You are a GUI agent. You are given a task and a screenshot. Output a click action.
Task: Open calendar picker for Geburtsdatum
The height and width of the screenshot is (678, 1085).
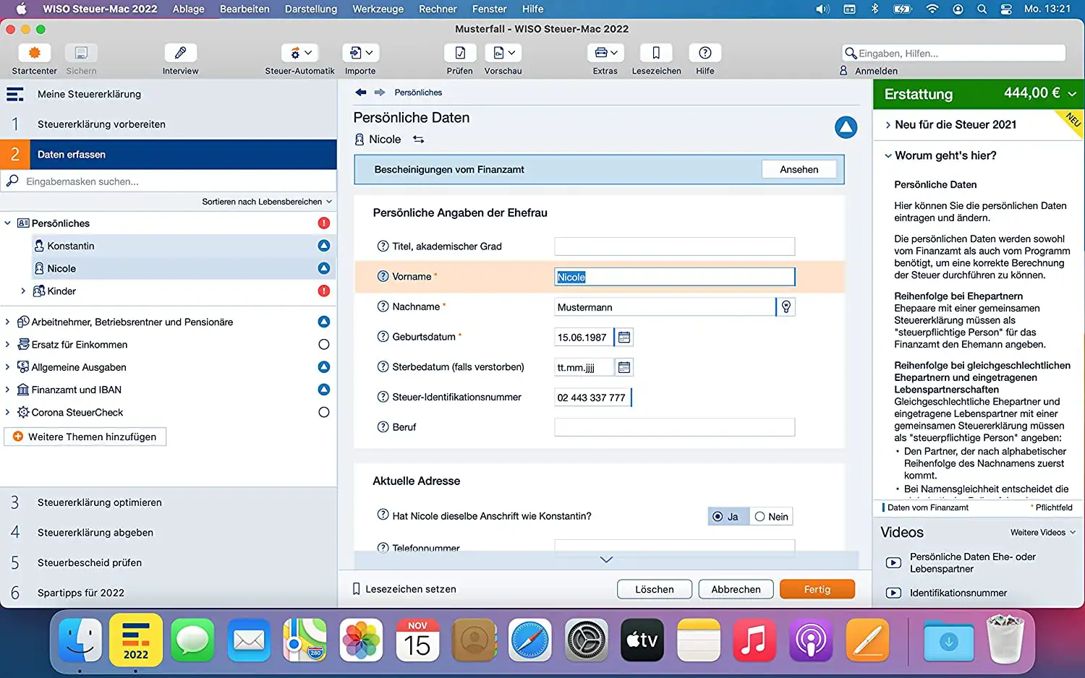(624, 338)
